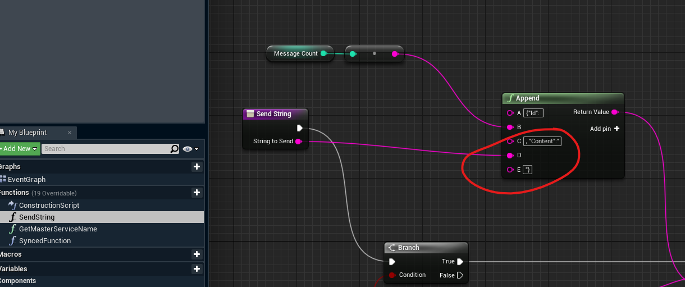Edit the Append node's A text field
The width and height of the screenshot is (685, 287).
533,113
